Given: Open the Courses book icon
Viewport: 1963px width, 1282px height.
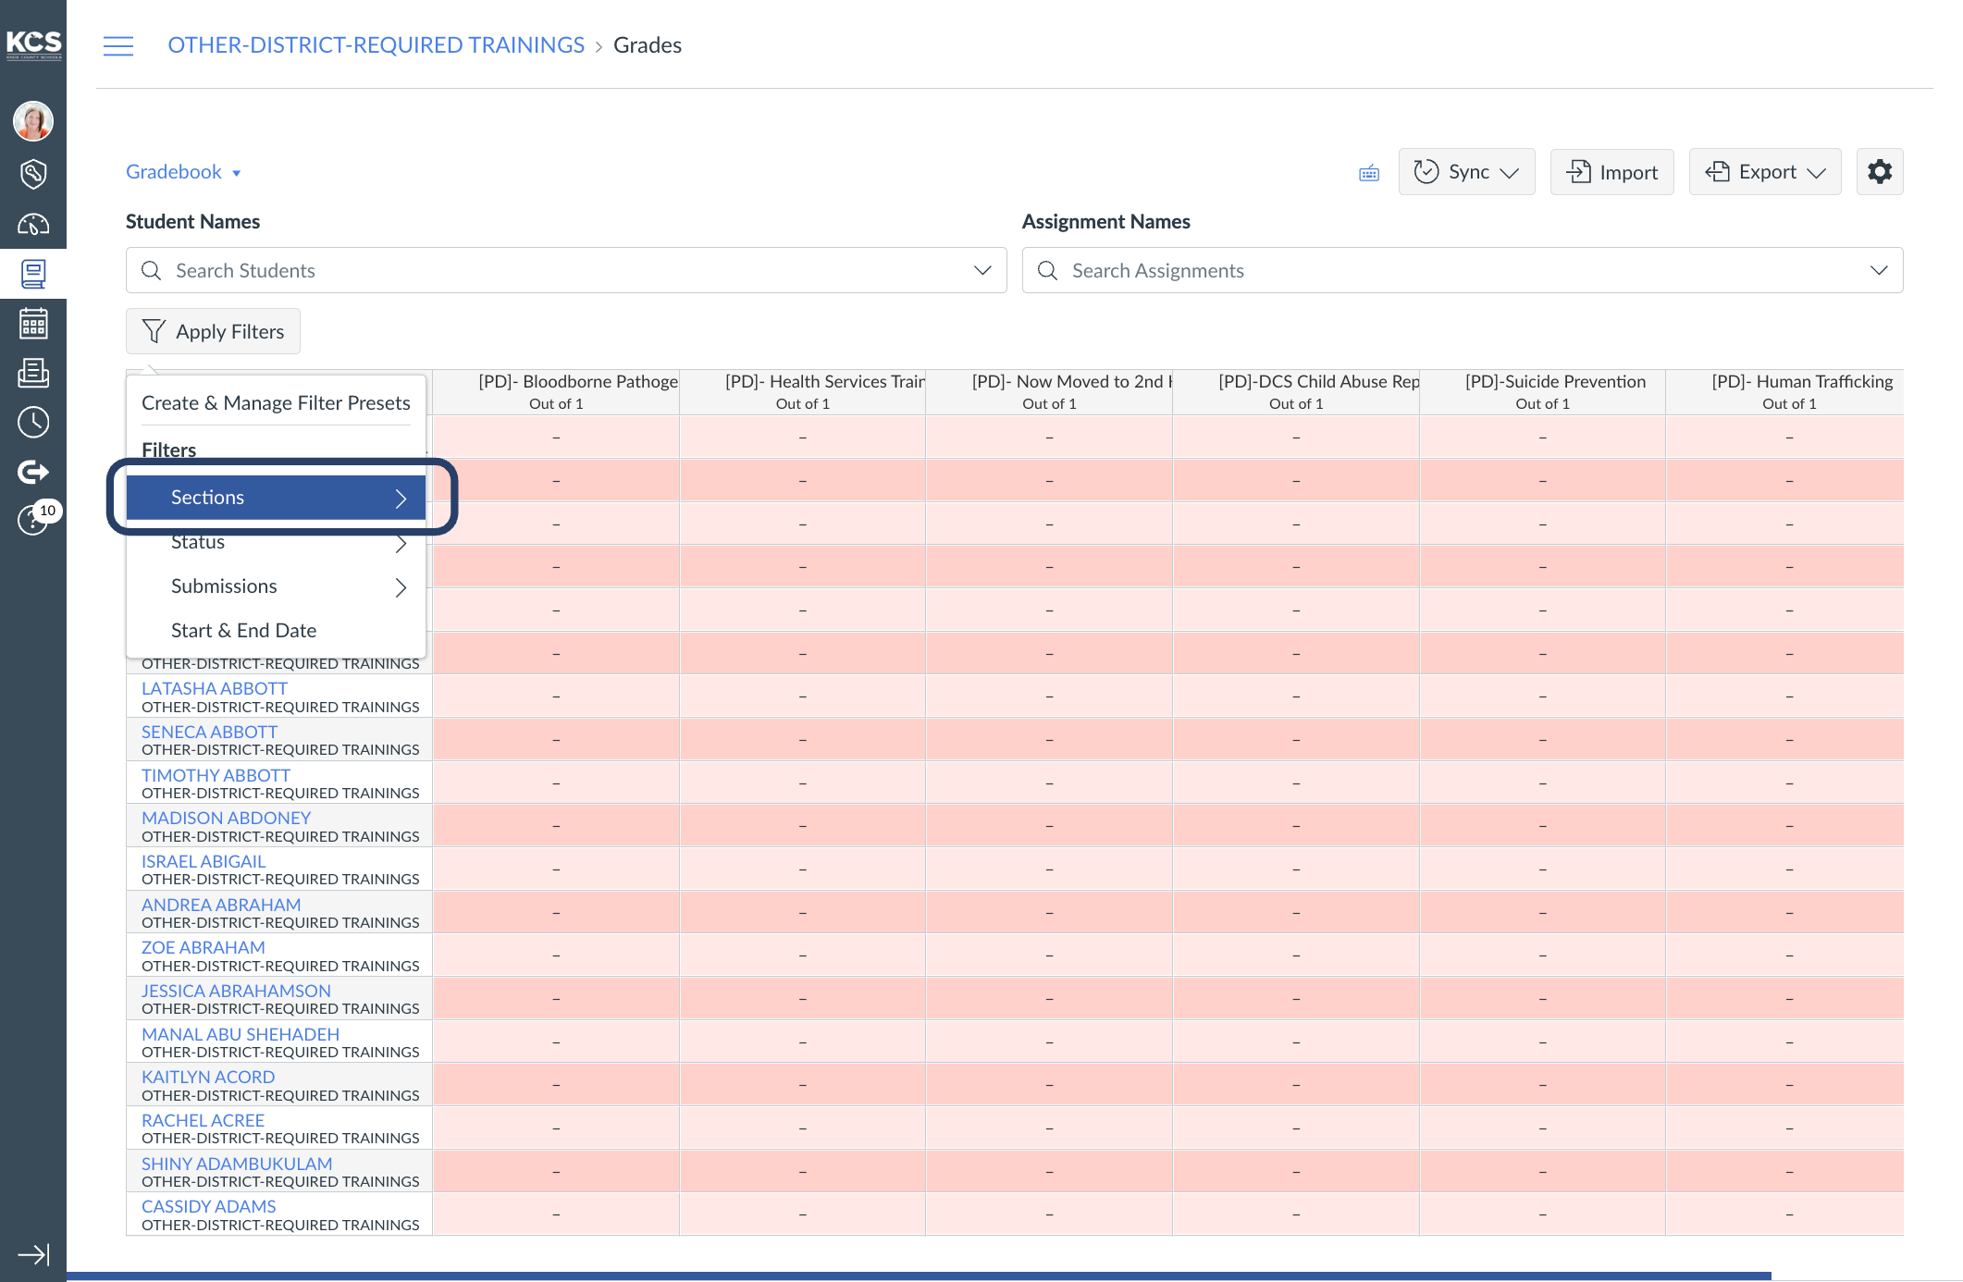Looking at the screenshot, I should (33, 274).
